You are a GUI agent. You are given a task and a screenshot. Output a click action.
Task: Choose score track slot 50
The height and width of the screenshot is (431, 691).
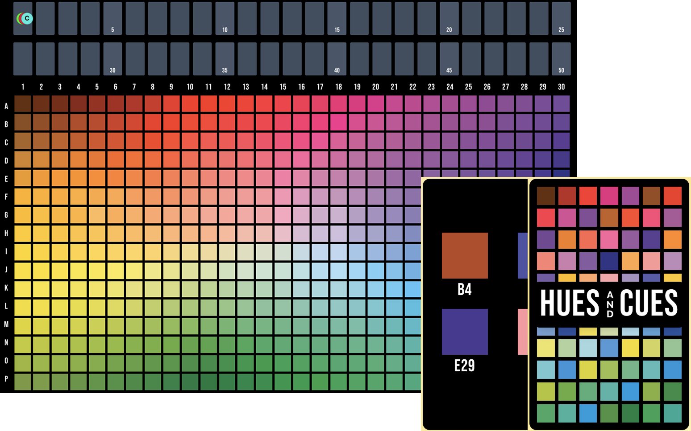pos(561,59)
